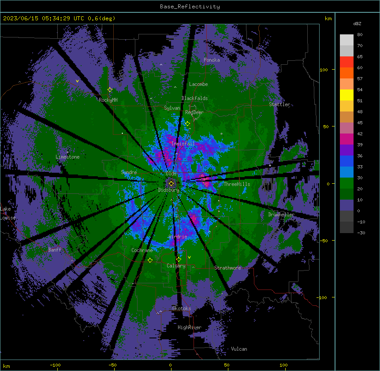Click the yellow diamond marker above RockyMH
Screen dimensions: 380x371
110,90
